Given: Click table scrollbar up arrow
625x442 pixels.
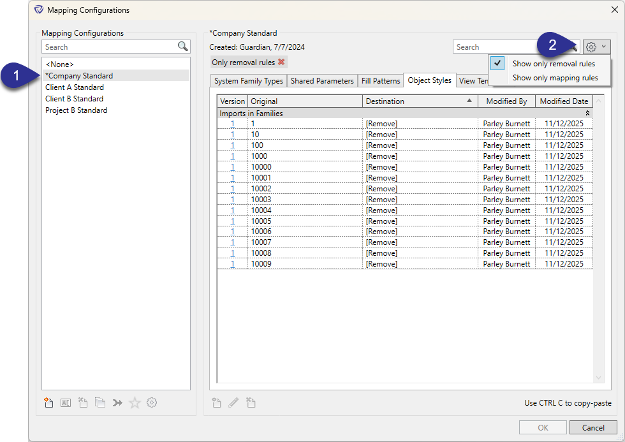Looking at the screenshot, I should [598, 101].
